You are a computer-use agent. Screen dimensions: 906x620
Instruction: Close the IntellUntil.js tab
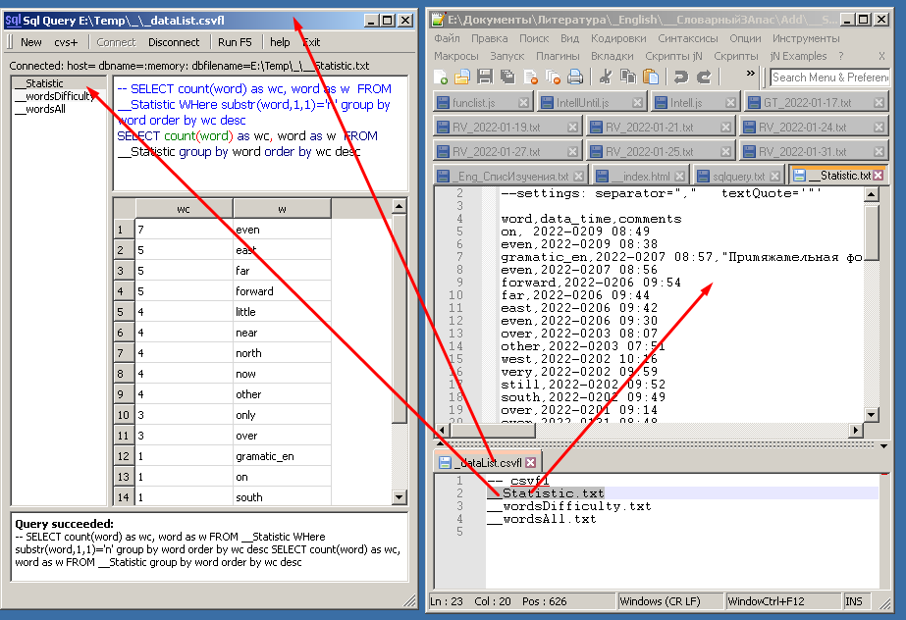tap(637, 103)
